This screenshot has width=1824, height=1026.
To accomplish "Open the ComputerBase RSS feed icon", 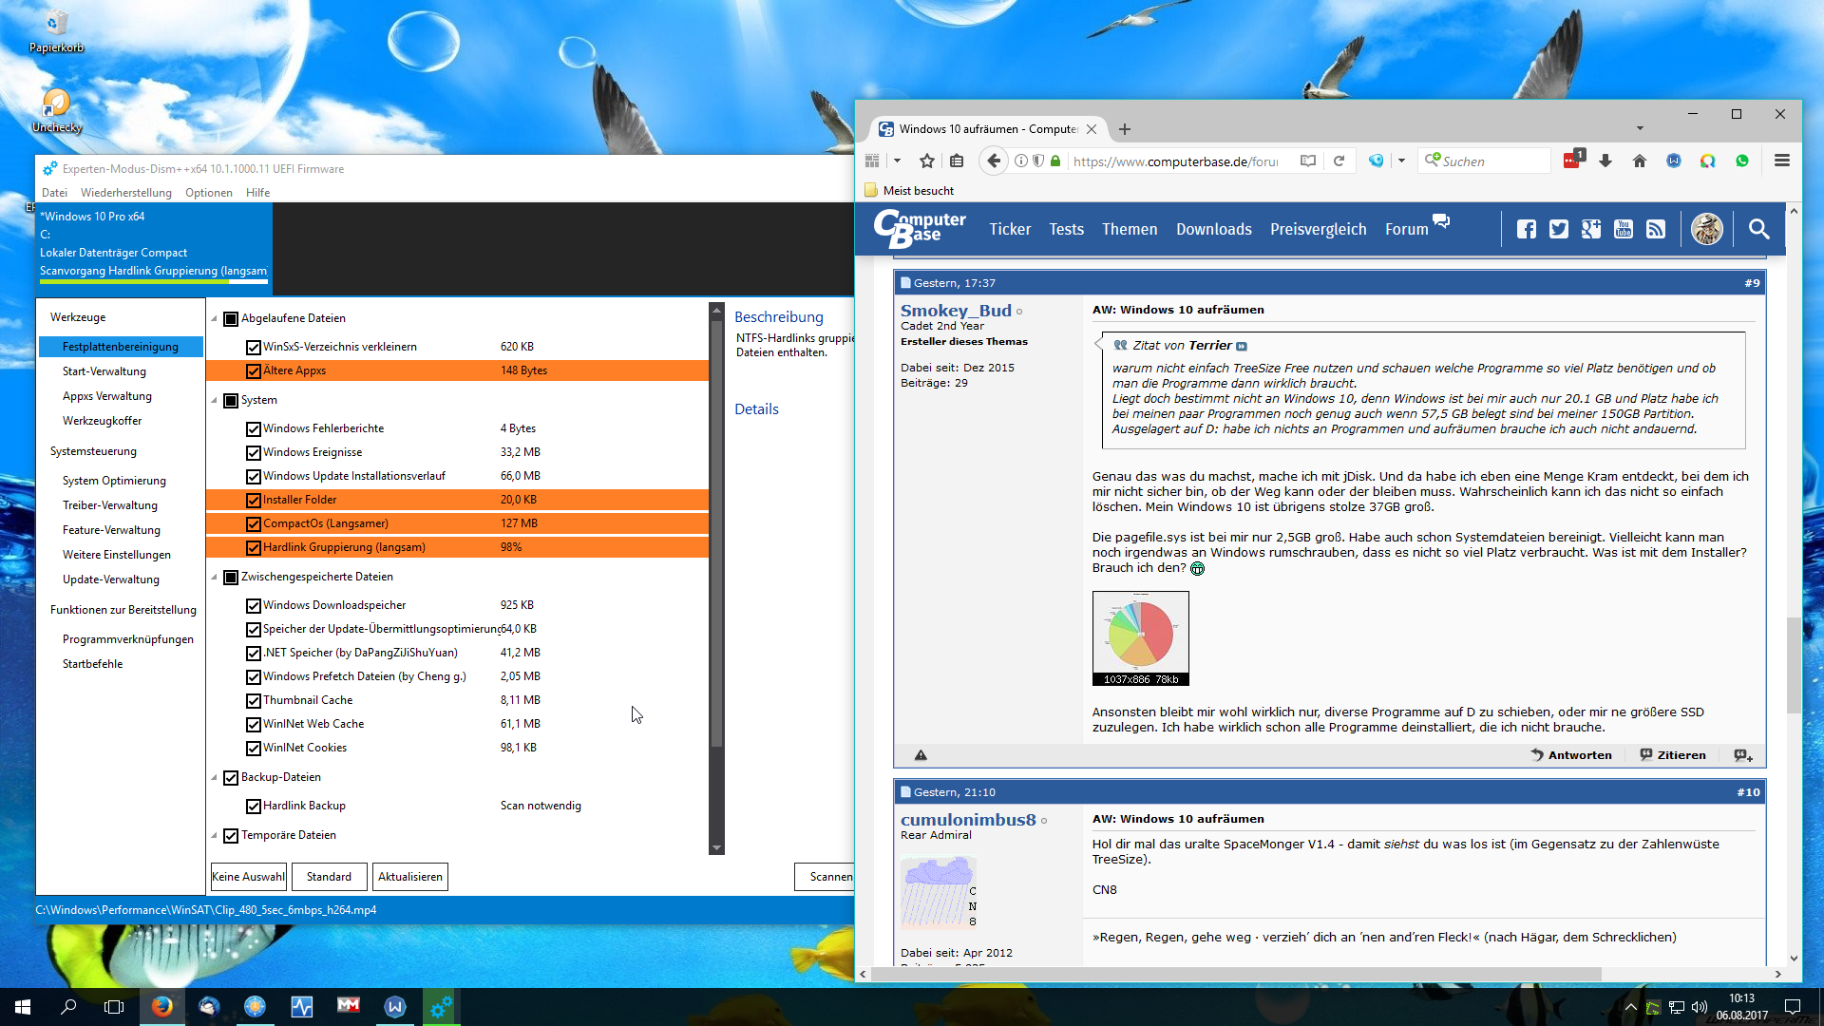I will click(x=1656, y=229).
